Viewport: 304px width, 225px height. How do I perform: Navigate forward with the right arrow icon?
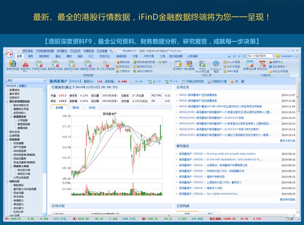239,56
